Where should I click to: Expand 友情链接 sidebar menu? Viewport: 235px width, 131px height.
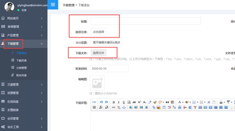pyautogui.click(x=24, y=110)
